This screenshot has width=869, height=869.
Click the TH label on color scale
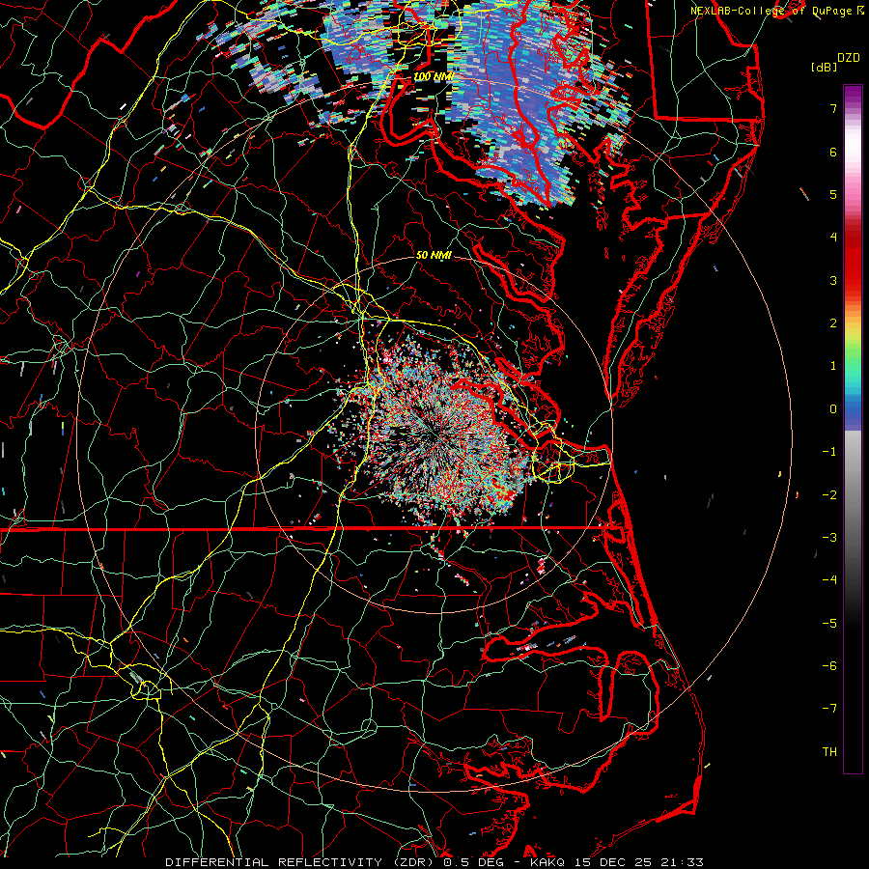[x=829, y=752]
